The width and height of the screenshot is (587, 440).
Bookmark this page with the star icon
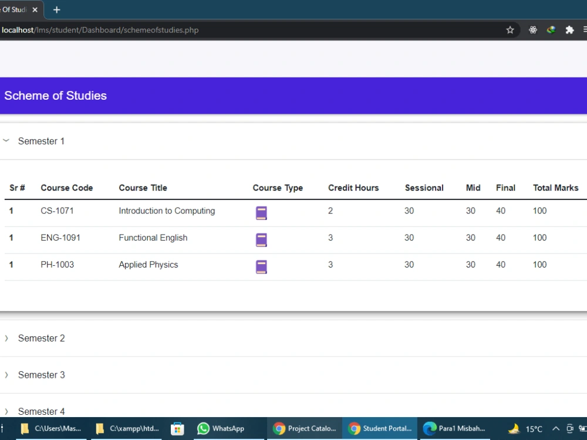click(x=510, y=30)
